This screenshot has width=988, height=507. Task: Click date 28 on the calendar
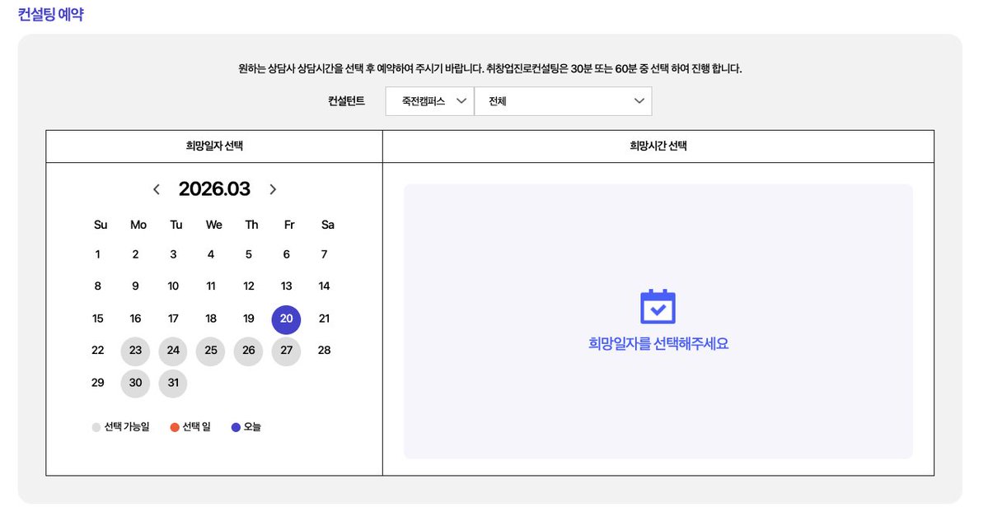pyautogui.click(x=325, y=351)
